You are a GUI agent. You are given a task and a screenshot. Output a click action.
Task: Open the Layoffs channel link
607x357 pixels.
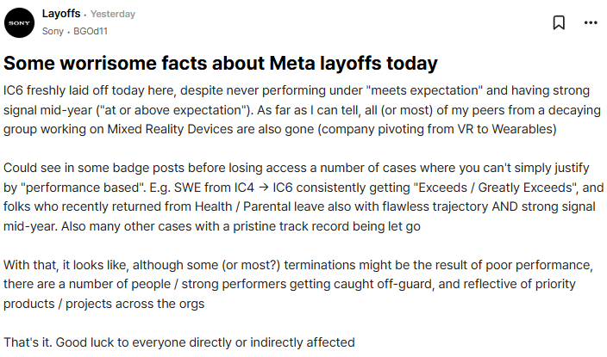(61, 14)
